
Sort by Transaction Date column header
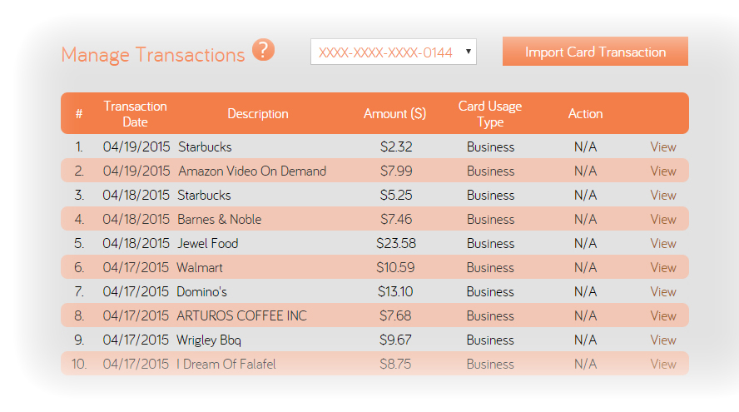[135, 114]
